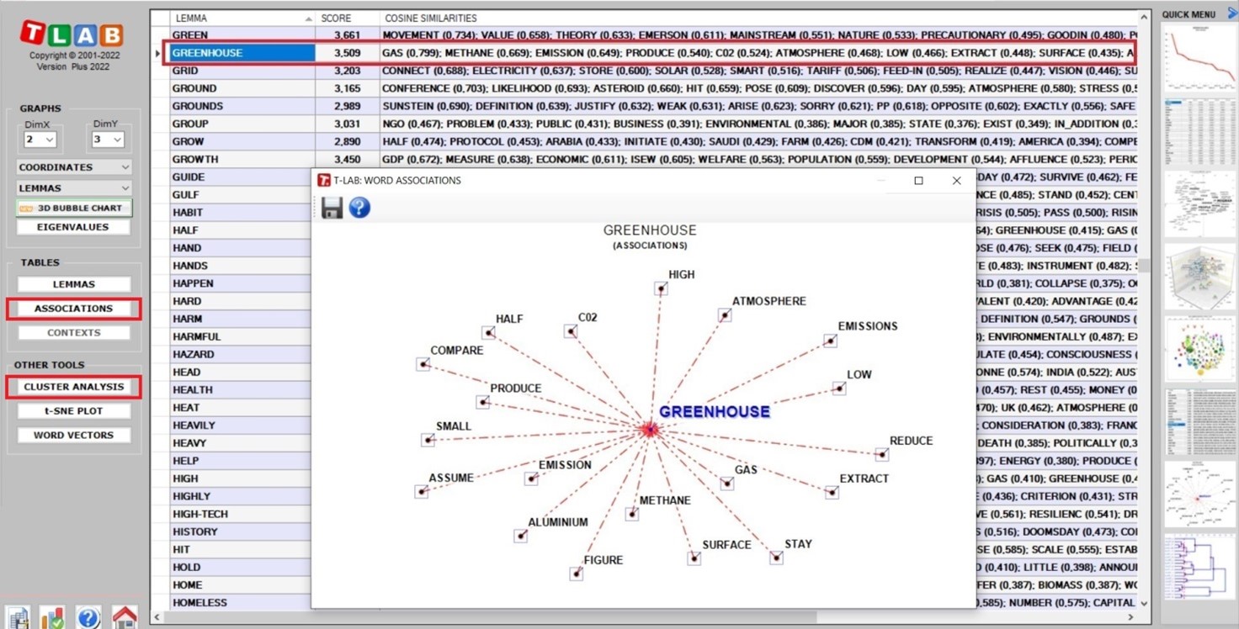1239x629 pixels.
Task: Sort table by the LEMMA column header
Action: (x=240, y=18)
